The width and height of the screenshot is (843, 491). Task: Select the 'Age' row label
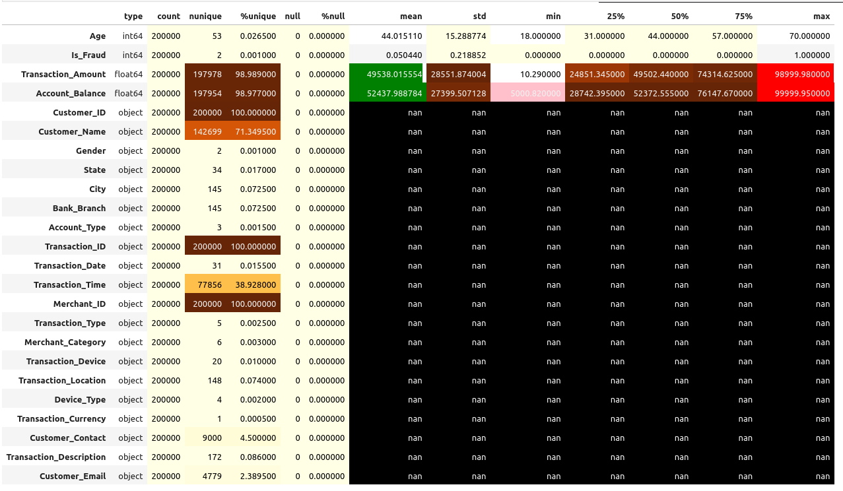coord(98,36)
